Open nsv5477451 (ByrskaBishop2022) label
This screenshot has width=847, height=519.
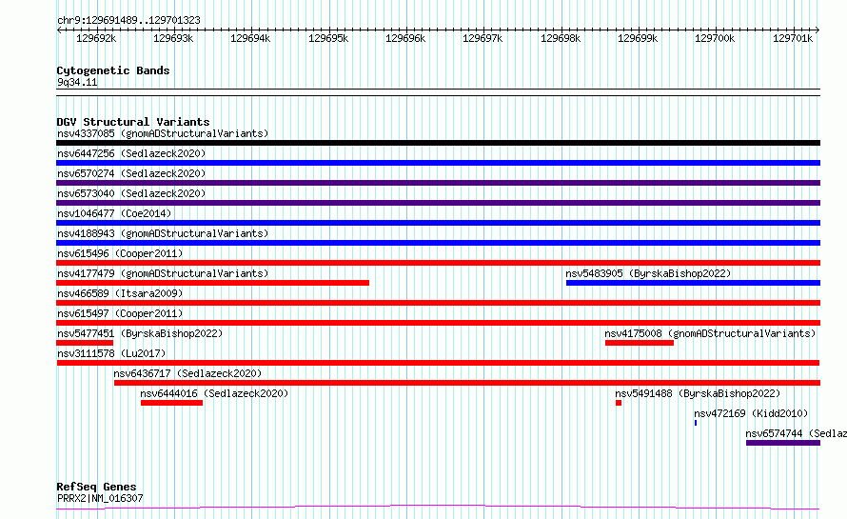tap(140, 333)
